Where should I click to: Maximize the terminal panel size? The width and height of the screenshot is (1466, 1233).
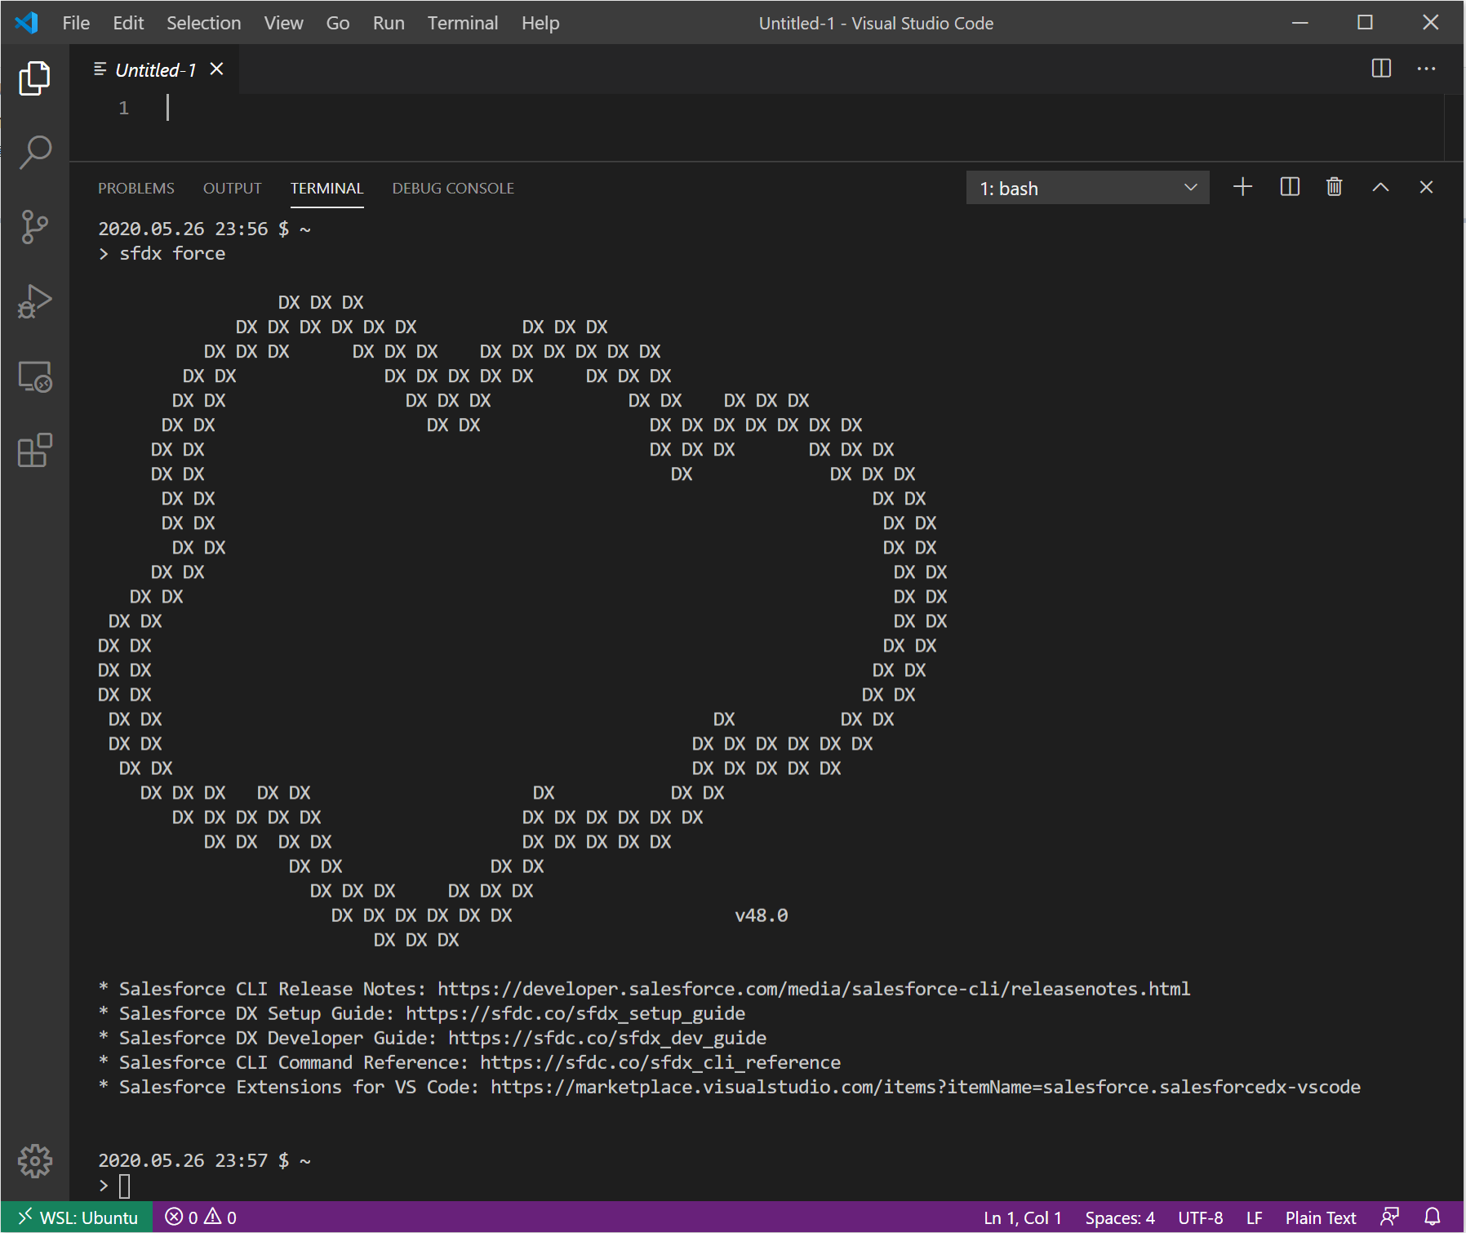coord(1380,187)
